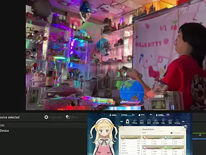Click the 'ource selected' status text
Screen dimensions: 206x155
coord(10,117)
